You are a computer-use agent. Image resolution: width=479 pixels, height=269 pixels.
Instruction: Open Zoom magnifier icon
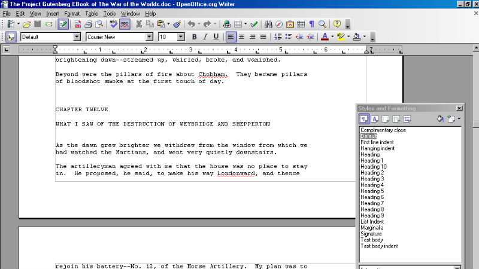pos(322,24)
